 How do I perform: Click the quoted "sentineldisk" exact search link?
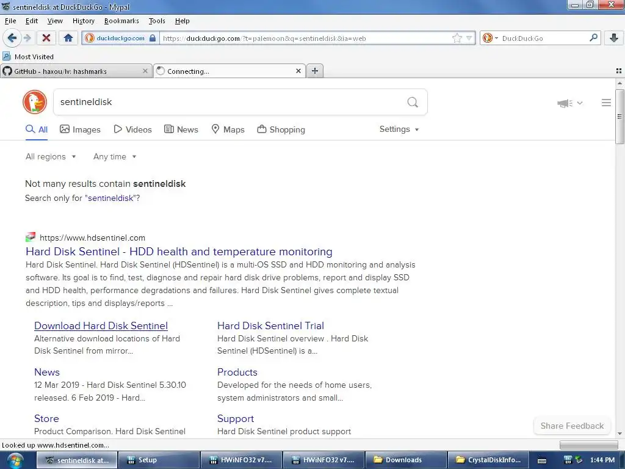point(110,198)
